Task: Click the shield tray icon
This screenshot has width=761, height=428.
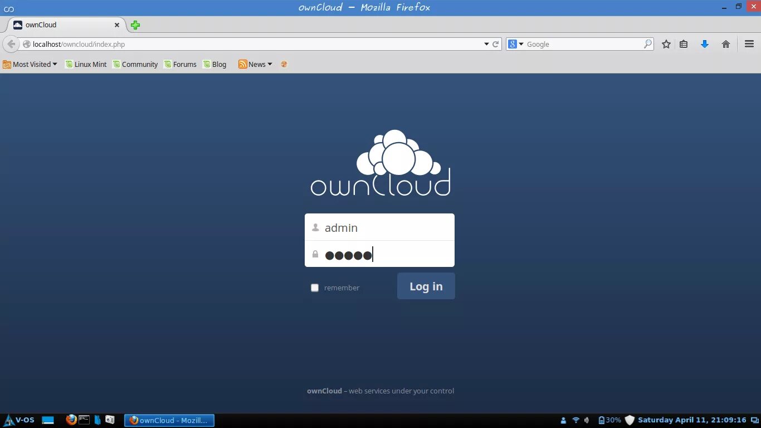Action: pyautogui.click(x=630, y=420)
